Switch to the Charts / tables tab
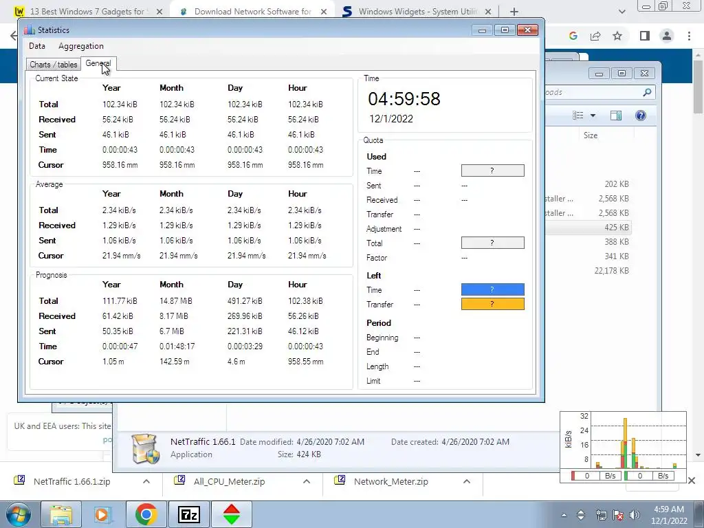The image size is (704, 528). tap(54, 64)
